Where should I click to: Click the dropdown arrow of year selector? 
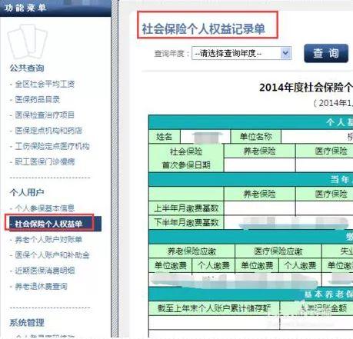point(285,53)
